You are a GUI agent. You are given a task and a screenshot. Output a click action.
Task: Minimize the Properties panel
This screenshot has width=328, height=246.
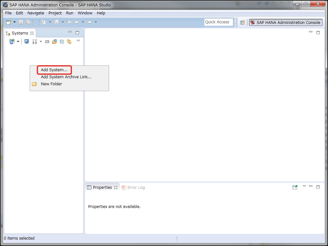coord(311,186)
